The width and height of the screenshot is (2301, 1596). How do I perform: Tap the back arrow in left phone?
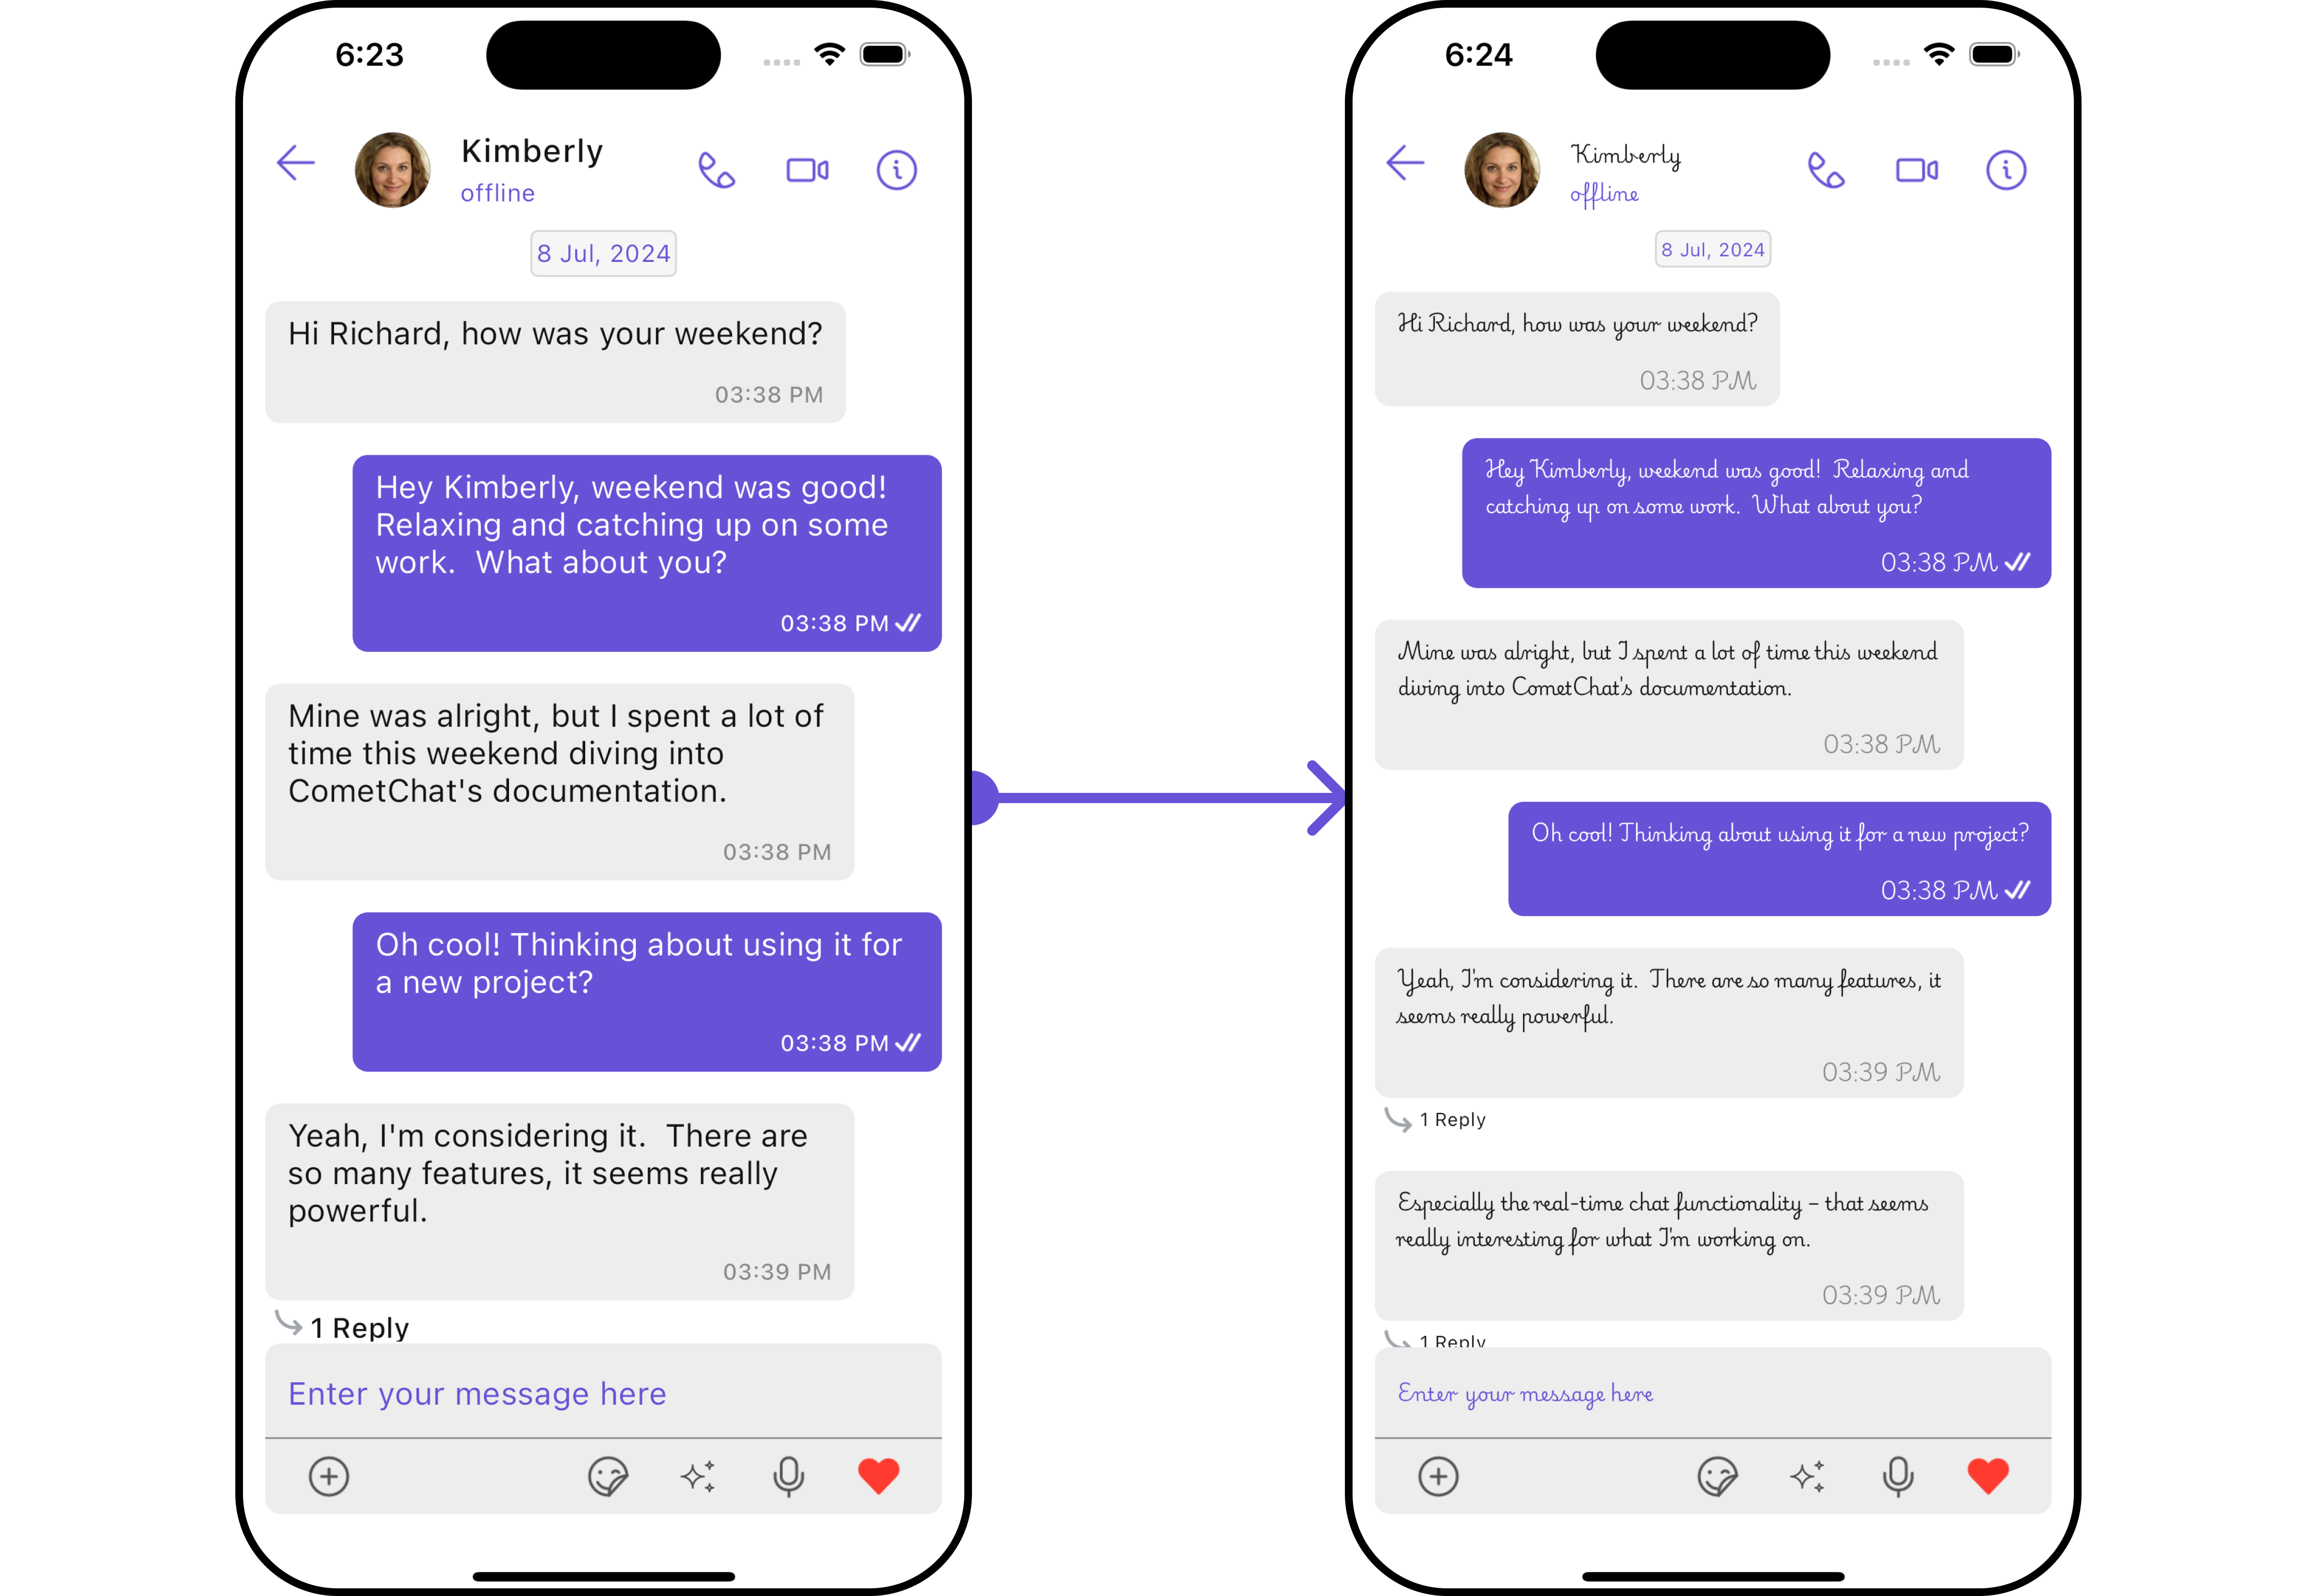296,163
